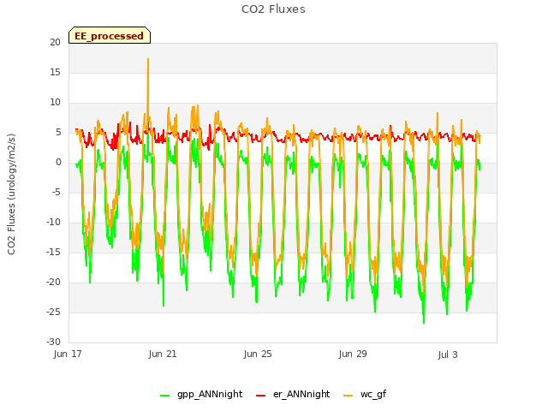Click the 10 y-axis tick label
Screen dimensions: 548x411
[55, 103]
